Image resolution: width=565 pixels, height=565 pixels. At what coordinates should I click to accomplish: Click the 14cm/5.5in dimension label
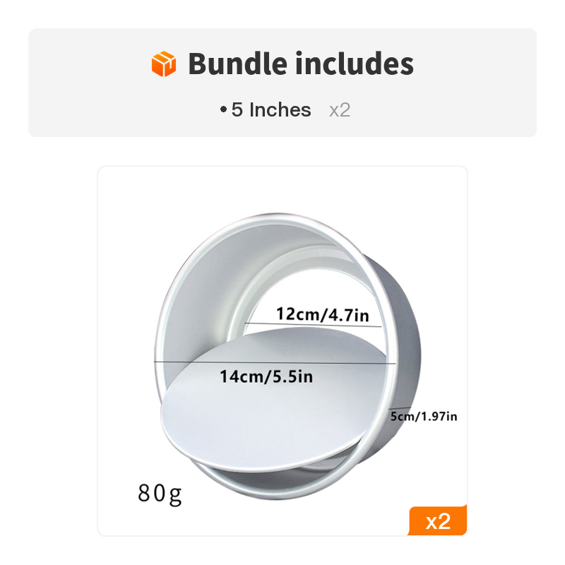266,376
